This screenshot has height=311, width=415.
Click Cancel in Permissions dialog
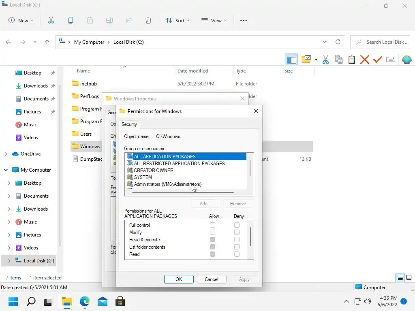(x=212, y=279)
